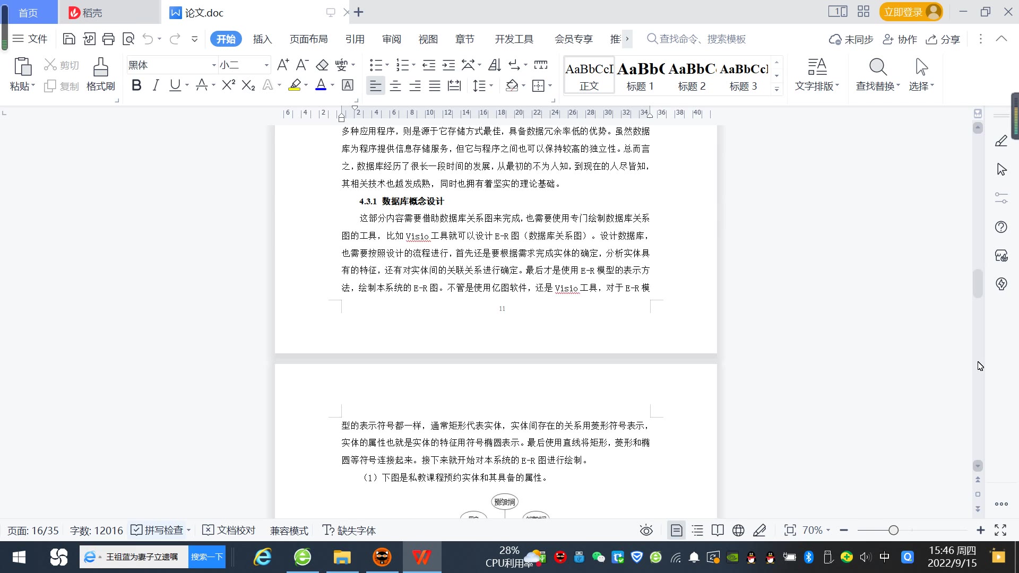Viewport: 1019px width, 573px height.
Task: Open Find and Replace (查找替换)
Action: point(878,74)
